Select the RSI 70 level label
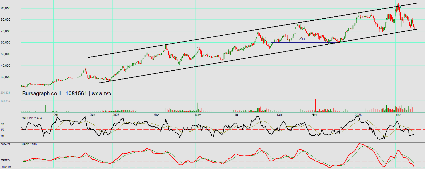The height and width of the screenshot is (169, 425). (3, 124)
